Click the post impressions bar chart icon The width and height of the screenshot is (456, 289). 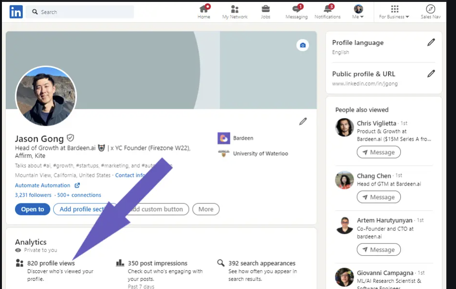[120, 263]
